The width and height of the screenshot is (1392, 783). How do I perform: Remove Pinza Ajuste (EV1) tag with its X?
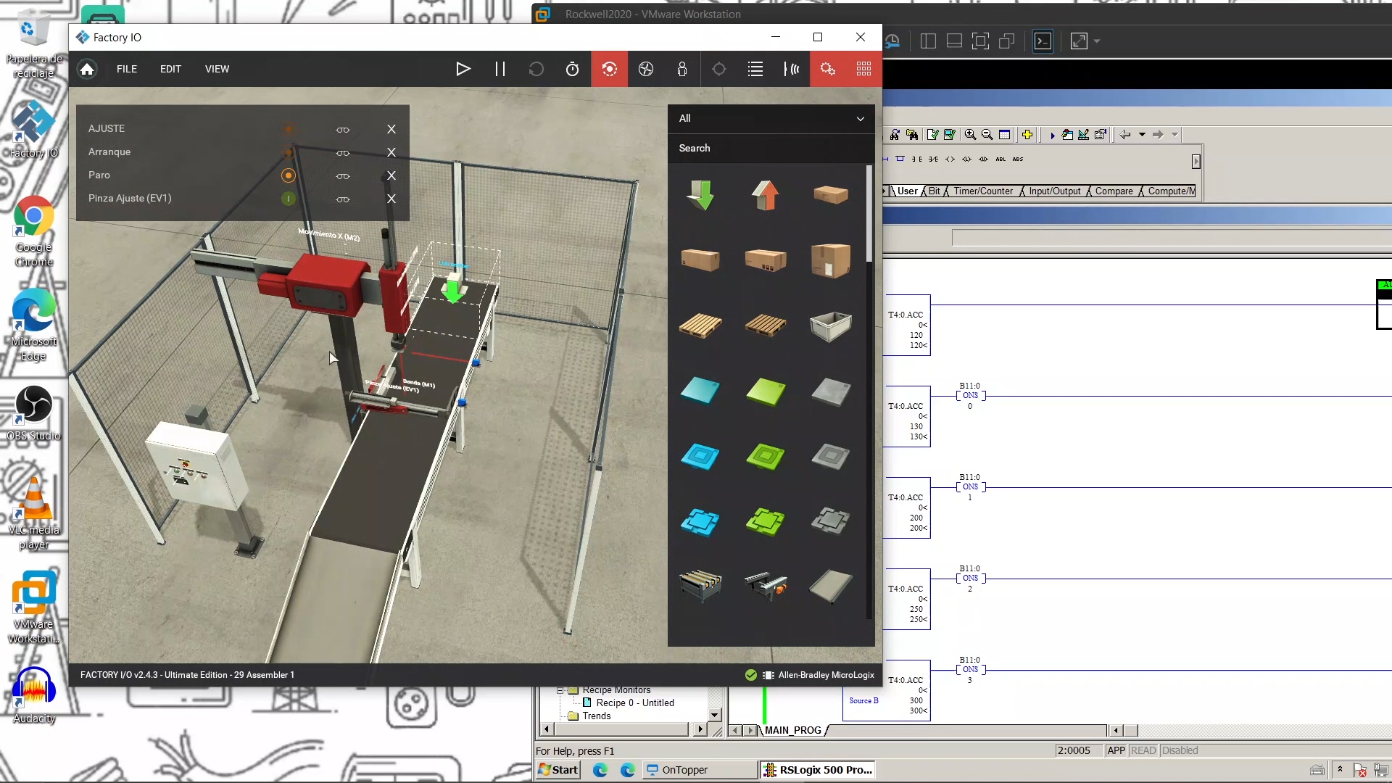pyautogui.click(x=391, y=199)
